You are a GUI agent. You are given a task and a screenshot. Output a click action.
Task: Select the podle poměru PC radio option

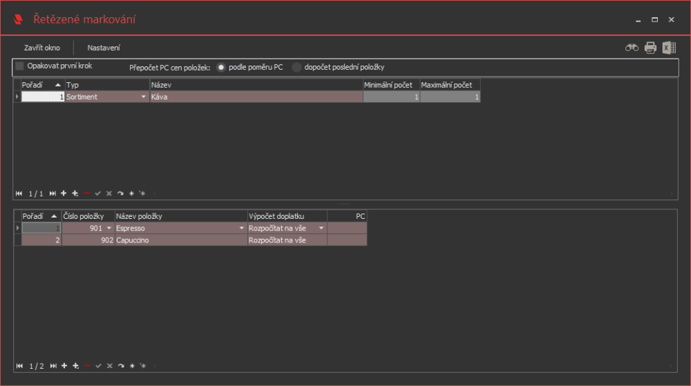[x=221, y=68]
